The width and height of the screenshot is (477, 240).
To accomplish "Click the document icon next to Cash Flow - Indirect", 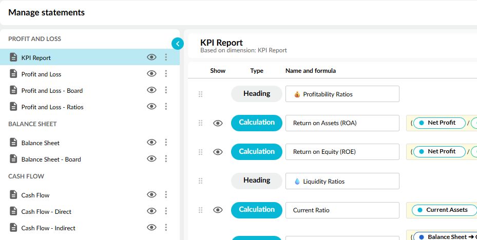I will (13, 228).
